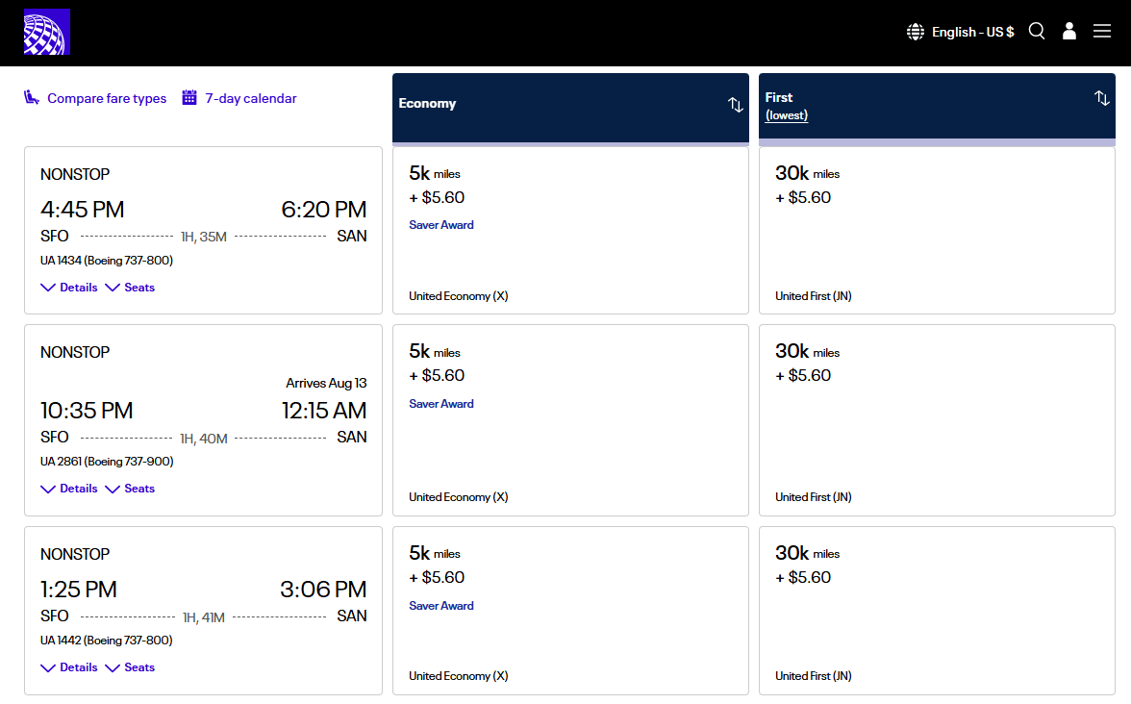Open the 7-day calendar link
Viewport: 1131px width, 704px height.
click(x=251, y=98)
